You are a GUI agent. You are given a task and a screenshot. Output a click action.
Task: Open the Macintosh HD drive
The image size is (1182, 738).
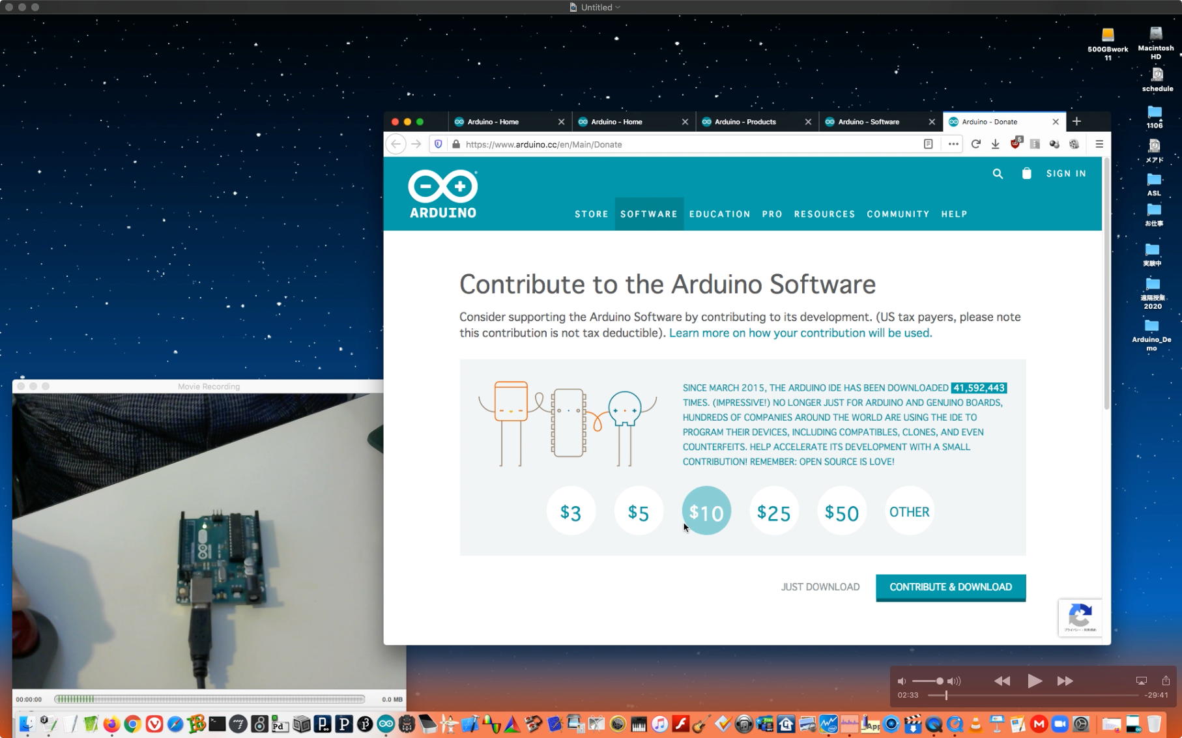pyautogui.click(x=1156, y=43)
